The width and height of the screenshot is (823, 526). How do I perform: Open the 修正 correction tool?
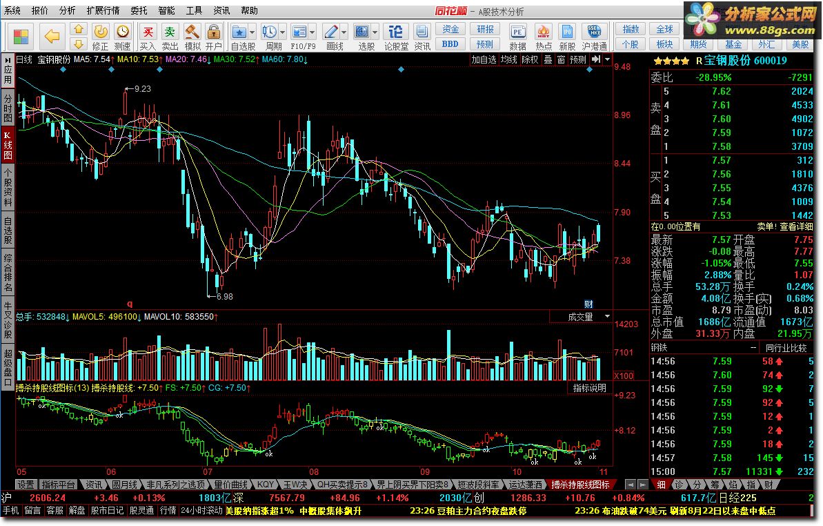100,37
